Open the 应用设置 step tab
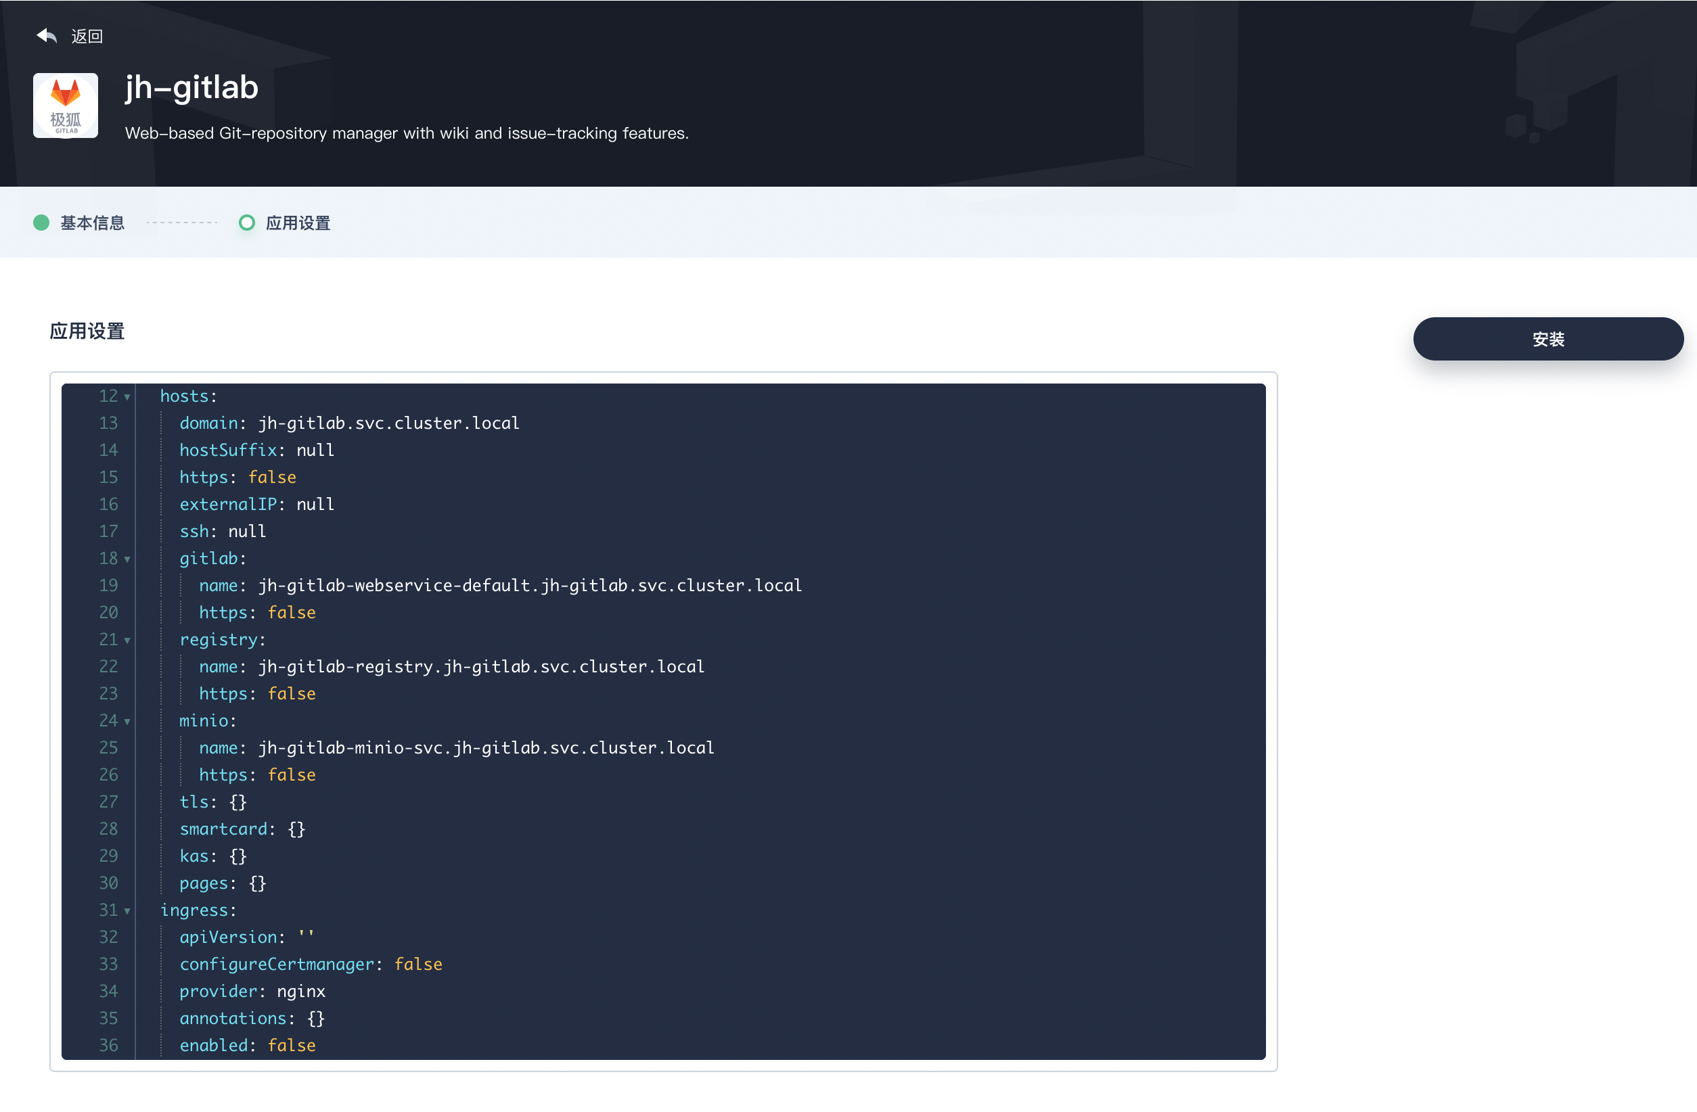1697x1112 pixels. [x=298, y=223]
